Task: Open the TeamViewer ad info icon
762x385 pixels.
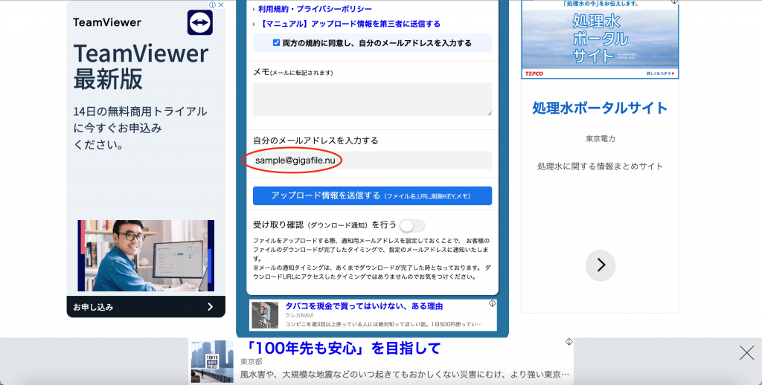Action: point(212,5)
